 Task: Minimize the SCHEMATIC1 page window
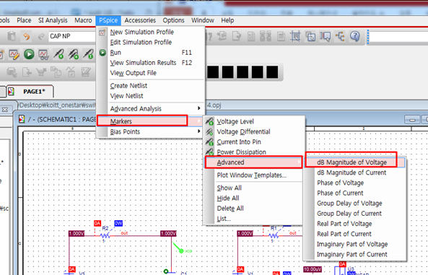coord(412,120)
